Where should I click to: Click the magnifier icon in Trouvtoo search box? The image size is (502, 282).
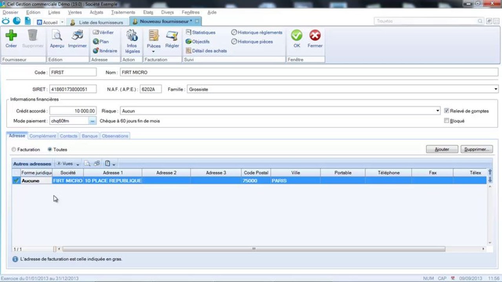480,21
